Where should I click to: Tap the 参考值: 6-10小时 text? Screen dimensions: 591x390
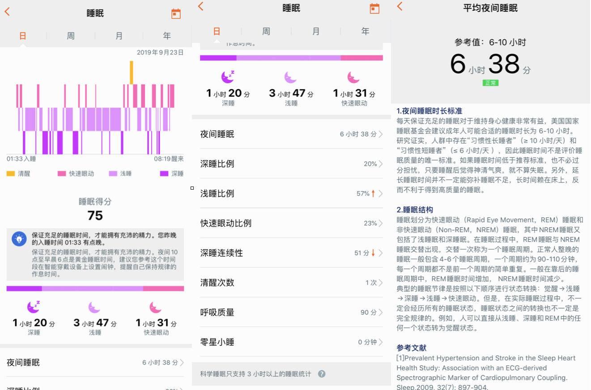[490, 42]
